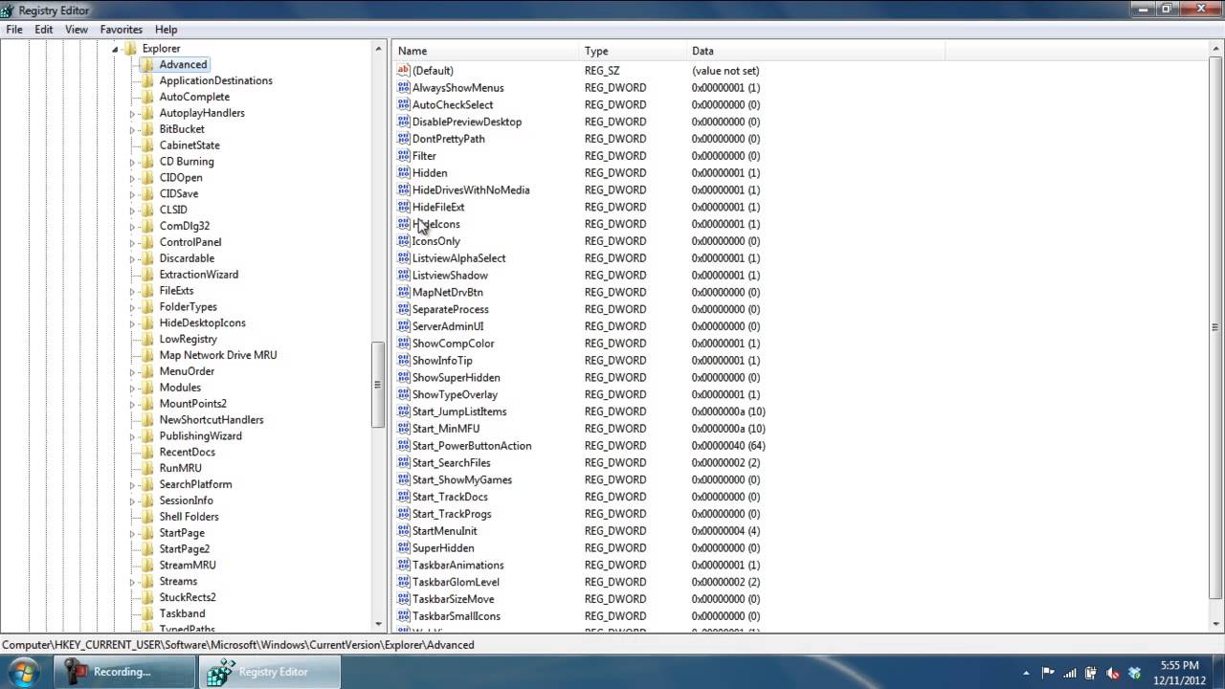This screenshot has height=689, width=1225.
Task: Select the icon beside DisablePreviewDesktop
Action: (x=404, y=122)
